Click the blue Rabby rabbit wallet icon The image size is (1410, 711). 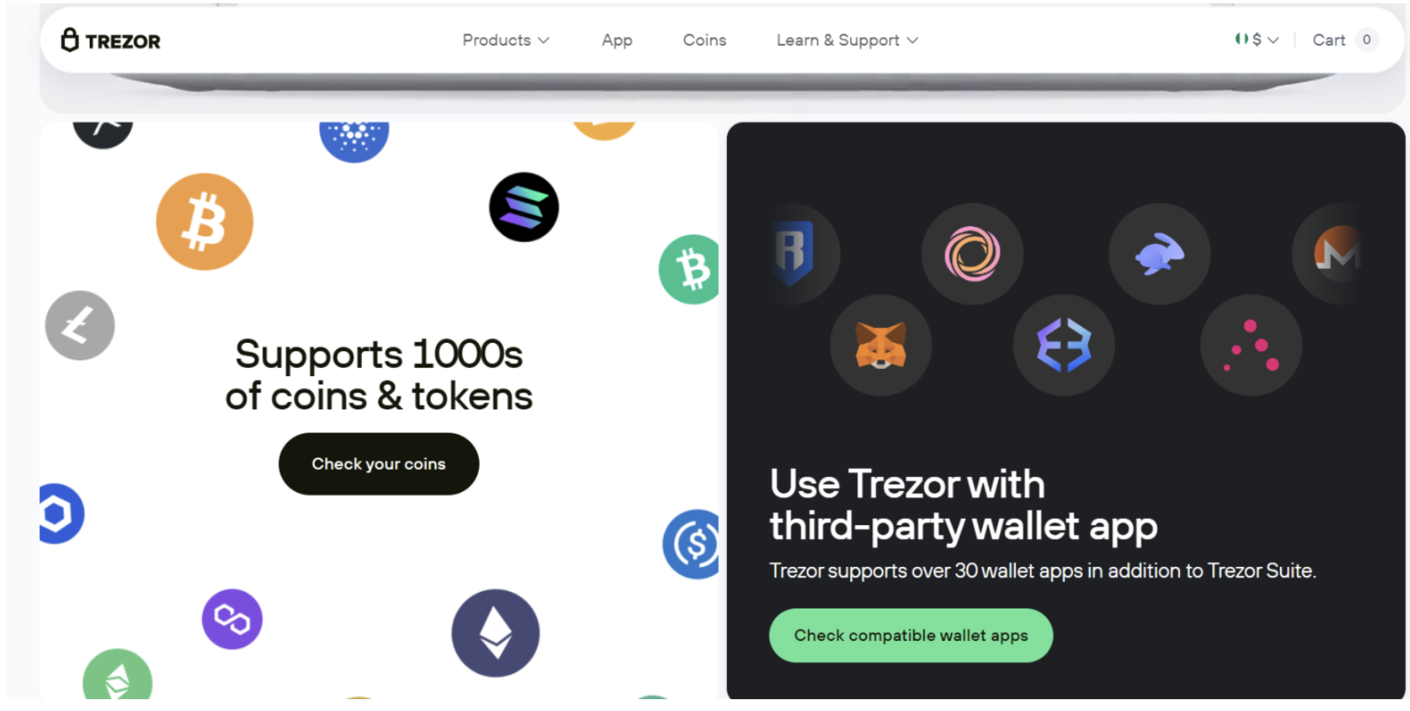1159,254
